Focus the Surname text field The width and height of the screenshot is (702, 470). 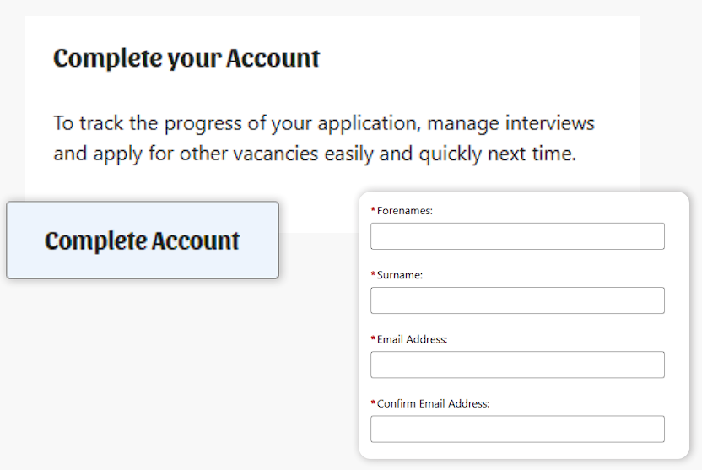[517, 300]
